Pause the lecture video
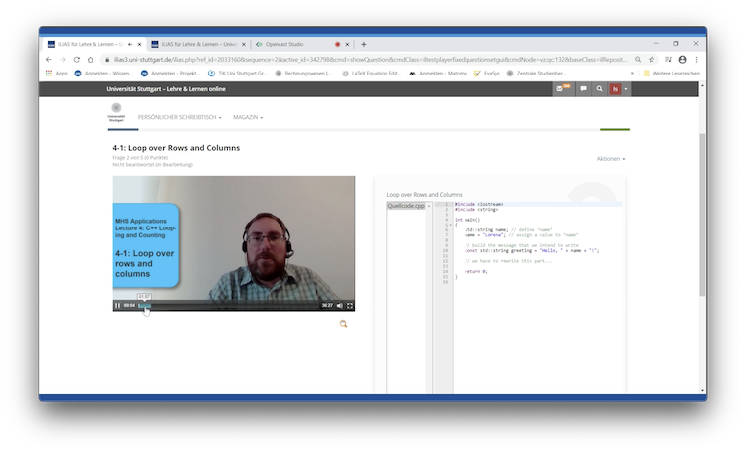This screenshot has height=453, width=746. click(117, 306)
